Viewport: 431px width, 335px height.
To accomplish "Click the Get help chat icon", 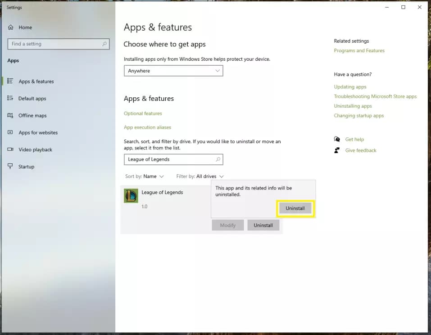I will click(337, 139).
